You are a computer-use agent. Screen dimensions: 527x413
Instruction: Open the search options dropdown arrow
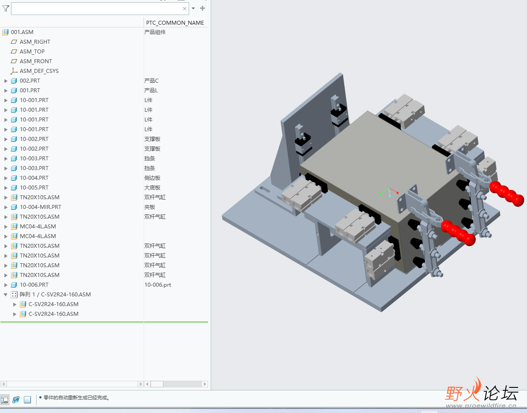tap(193, 8)
